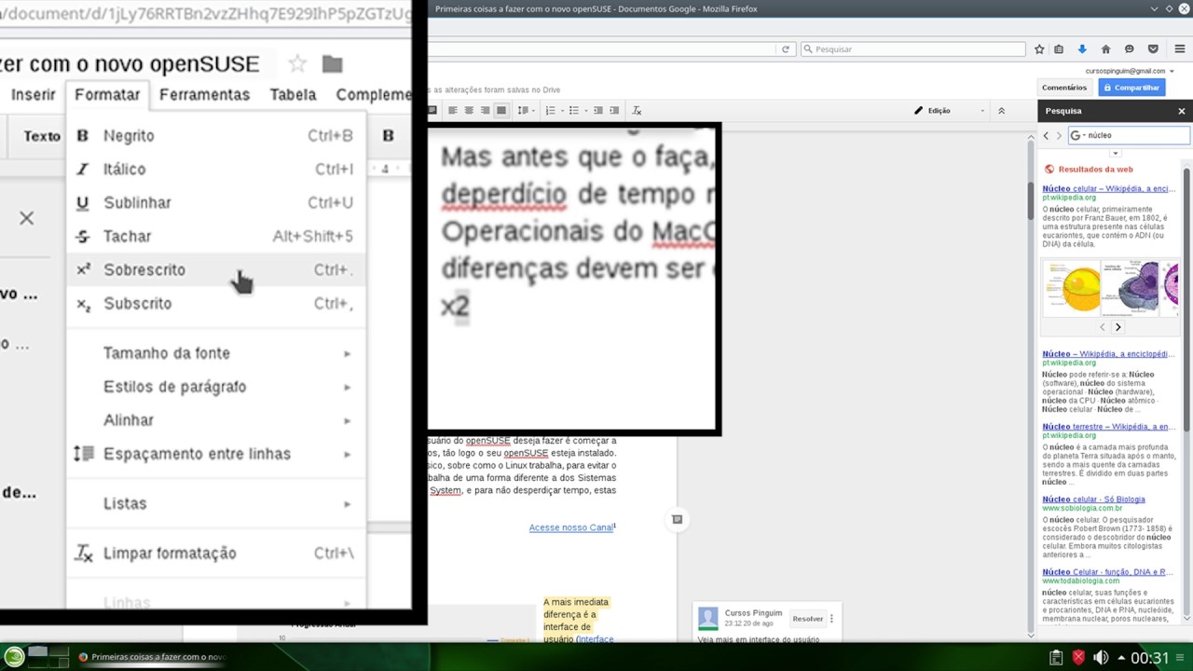Open the Firefox bookmarks list icon
This screenshot has width=1193, height=671.
pos(1059,49)
